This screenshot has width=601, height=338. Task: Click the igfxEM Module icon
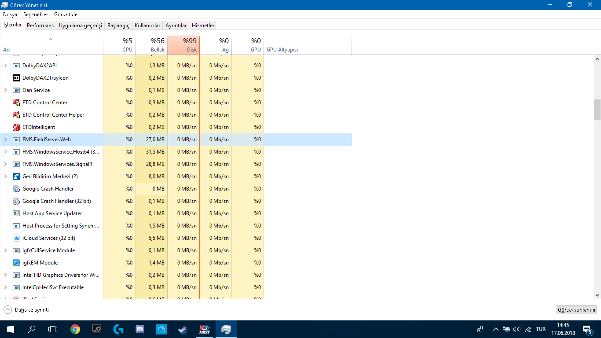16,263
